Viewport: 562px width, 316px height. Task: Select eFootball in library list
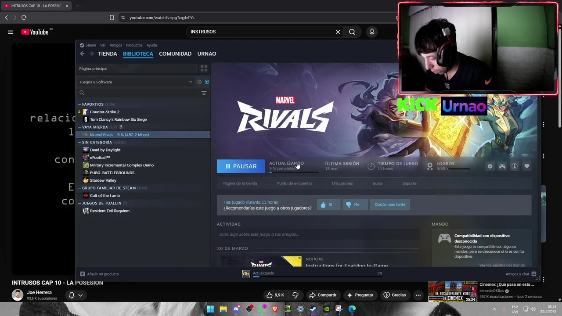coord(100,158)
